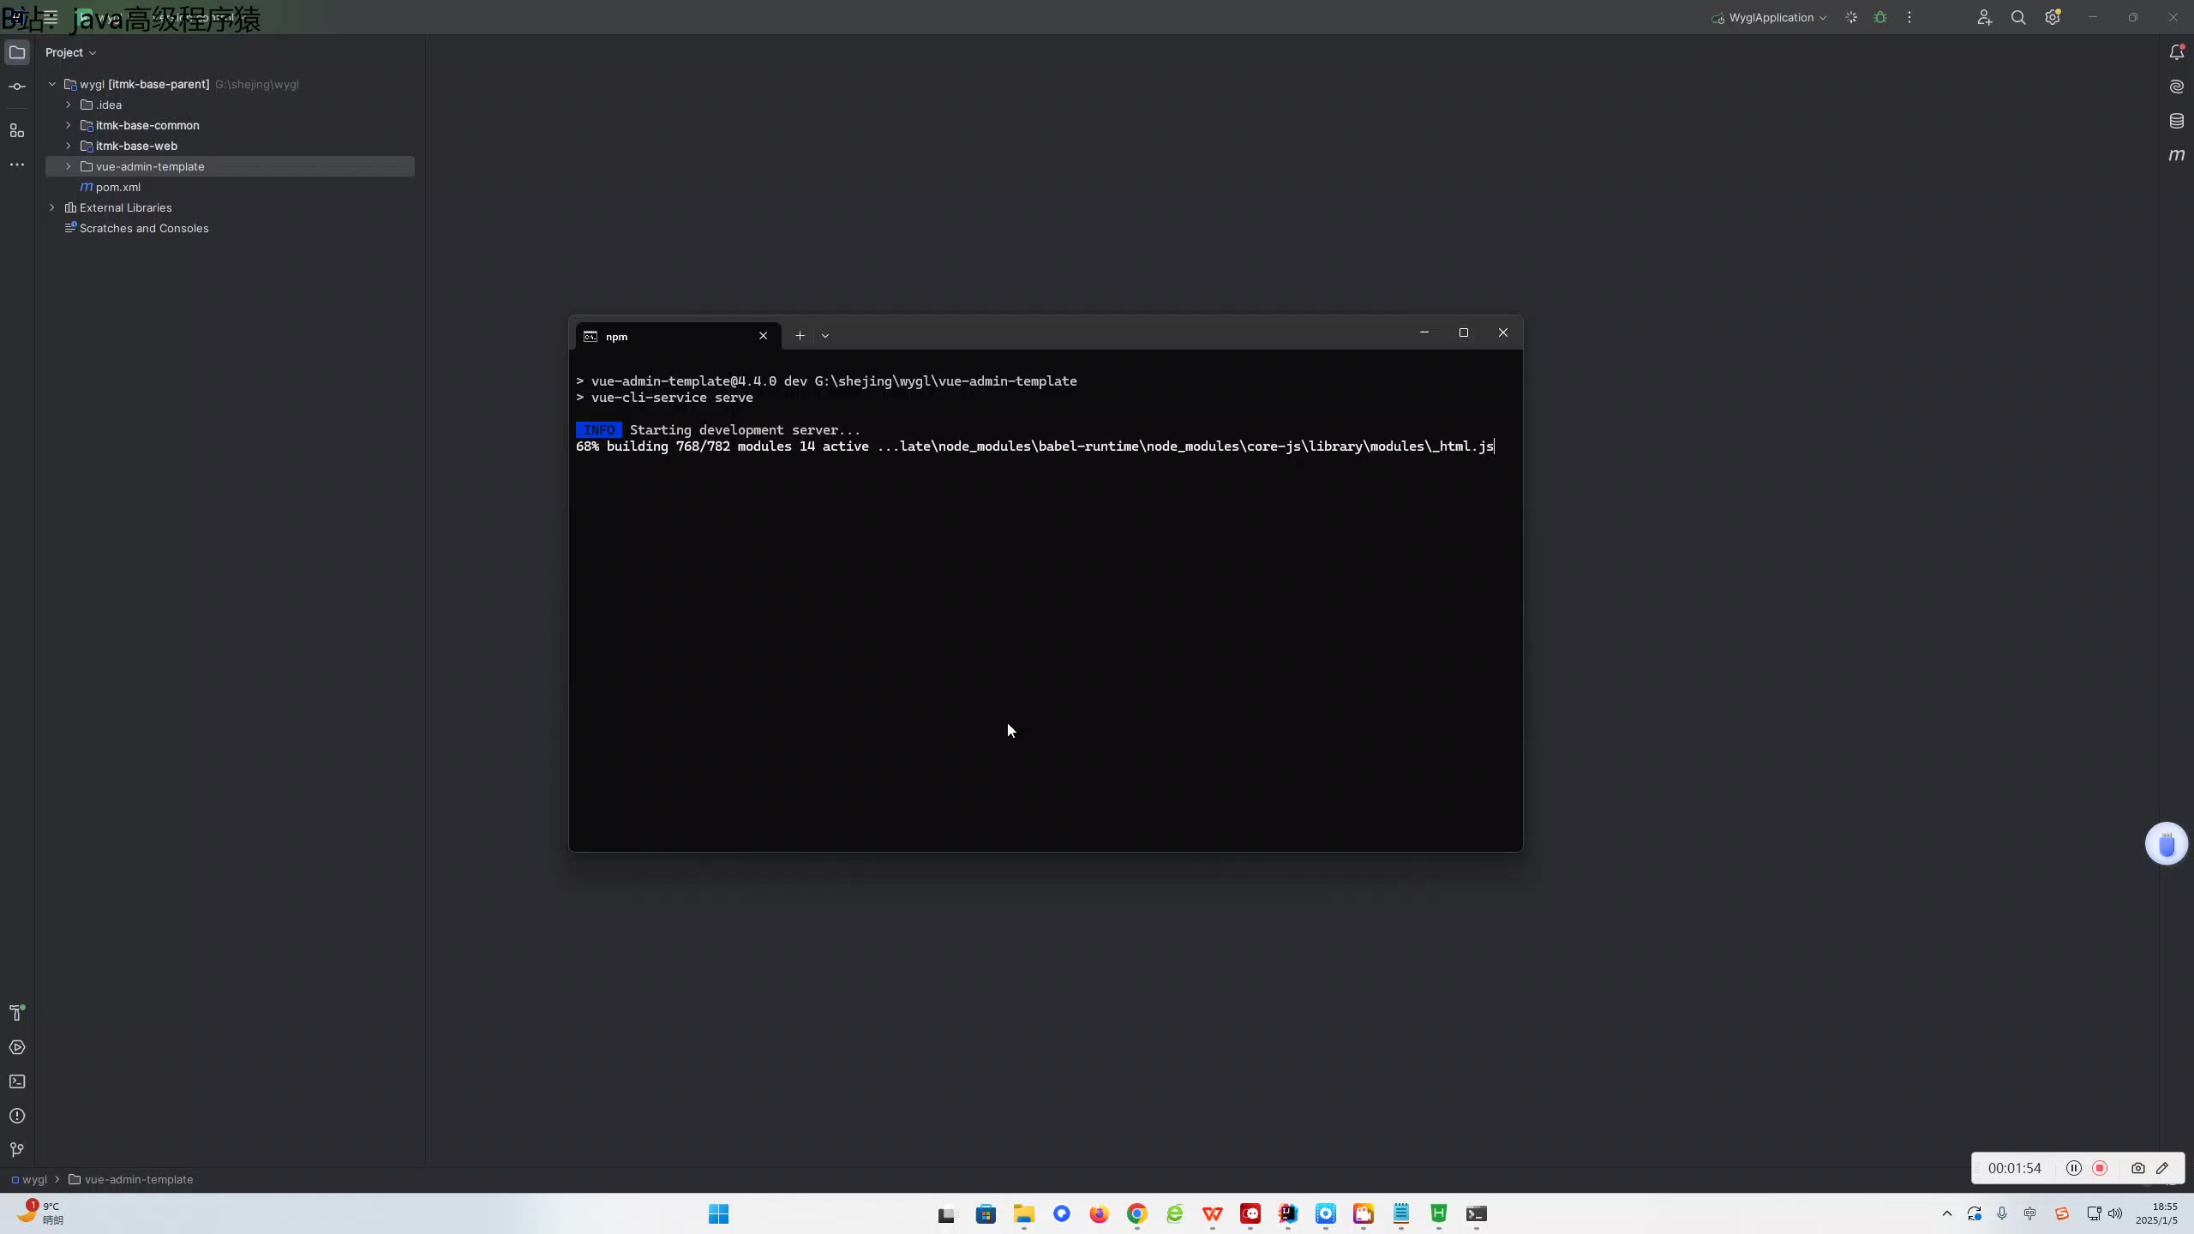The width and height of the screenshot is (2194, 1234).
Task: Click vue-admin-template in breadcrumb bar
Action: point(138,1179)
